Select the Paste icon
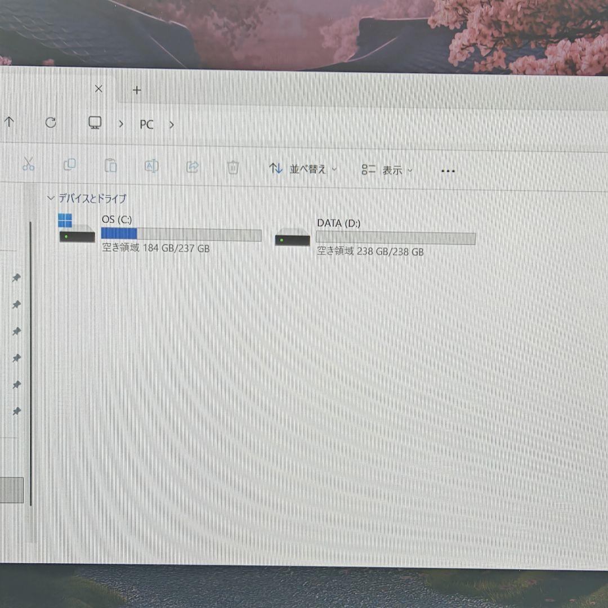This screenshot has height=608, width=608. pos(110,164)
